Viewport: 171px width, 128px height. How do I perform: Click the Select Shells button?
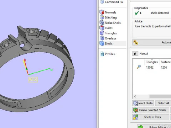[x=143, y=103]
